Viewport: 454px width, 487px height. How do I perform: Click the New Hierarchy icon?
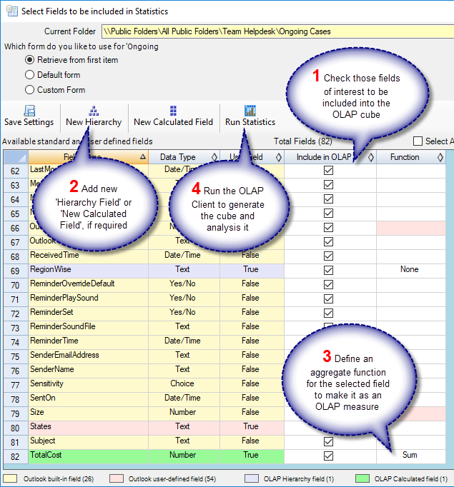(94, 111)
